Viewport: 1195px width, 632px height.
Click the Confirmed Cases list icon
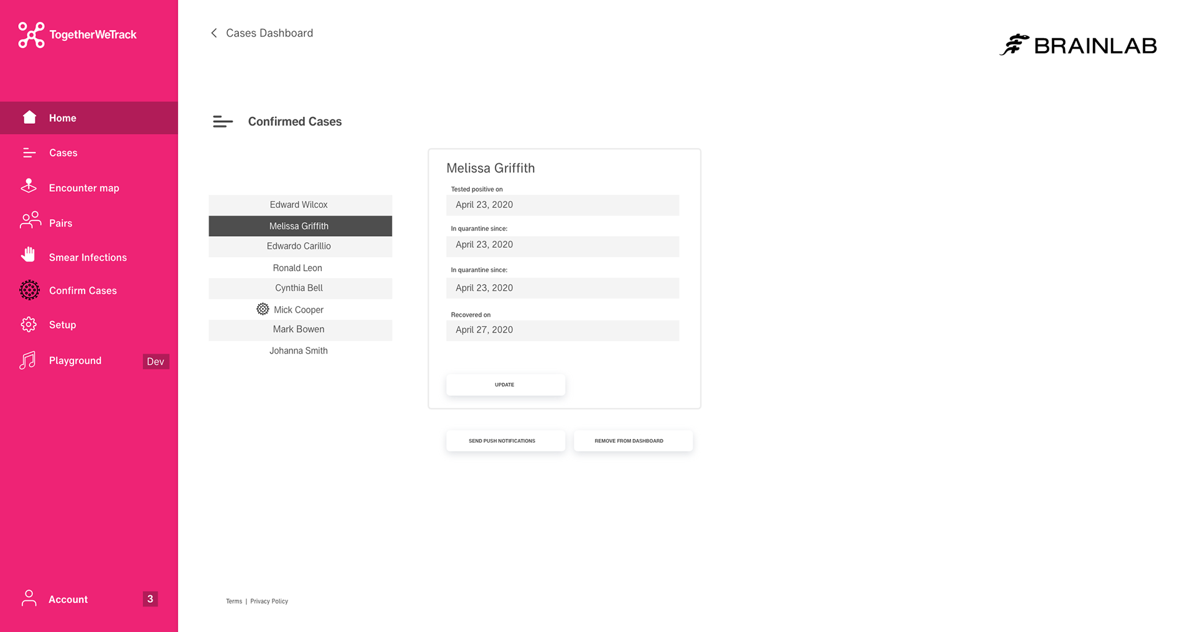222,122
